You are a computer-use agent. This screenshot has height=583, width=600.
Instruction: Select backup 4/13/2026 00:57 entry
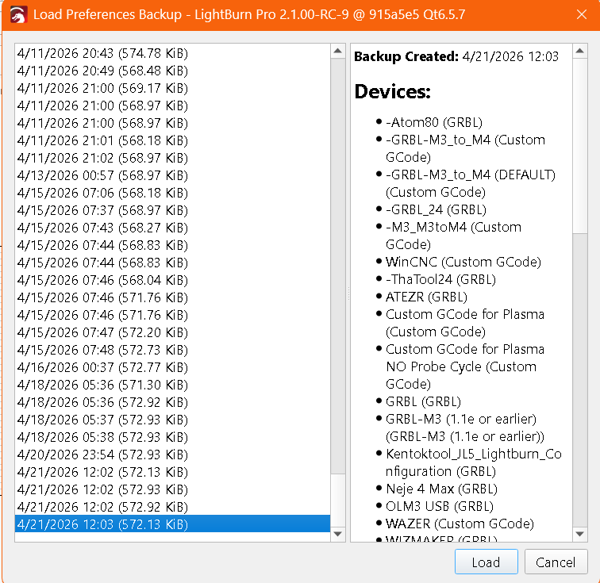coord(102,175)
